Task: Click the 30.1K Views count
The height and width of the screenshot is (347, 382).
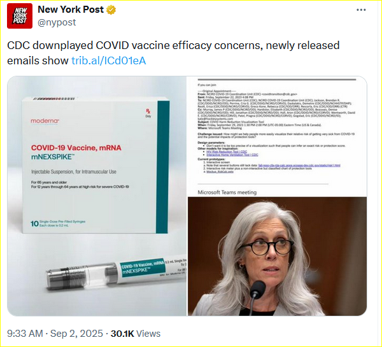Action: (136, 334)
